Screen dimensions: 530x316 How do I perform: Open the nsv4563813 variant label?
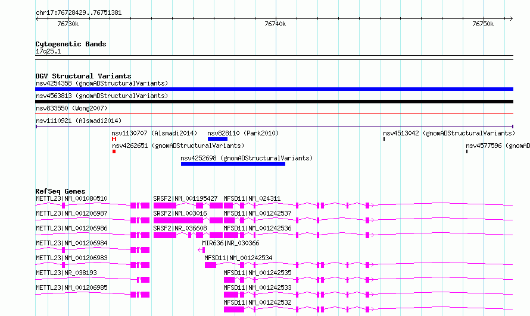[102, 96]
